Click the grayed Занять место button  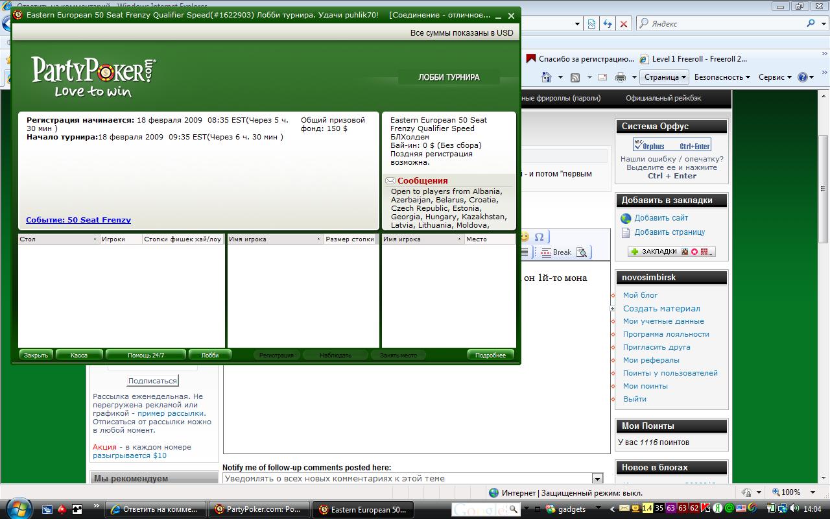pyautogui.click(x=398, y=355)
